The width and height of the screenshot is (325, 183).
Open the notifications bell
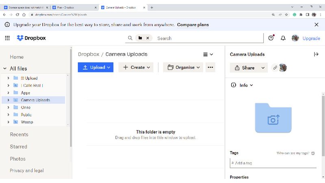point(283,38)
